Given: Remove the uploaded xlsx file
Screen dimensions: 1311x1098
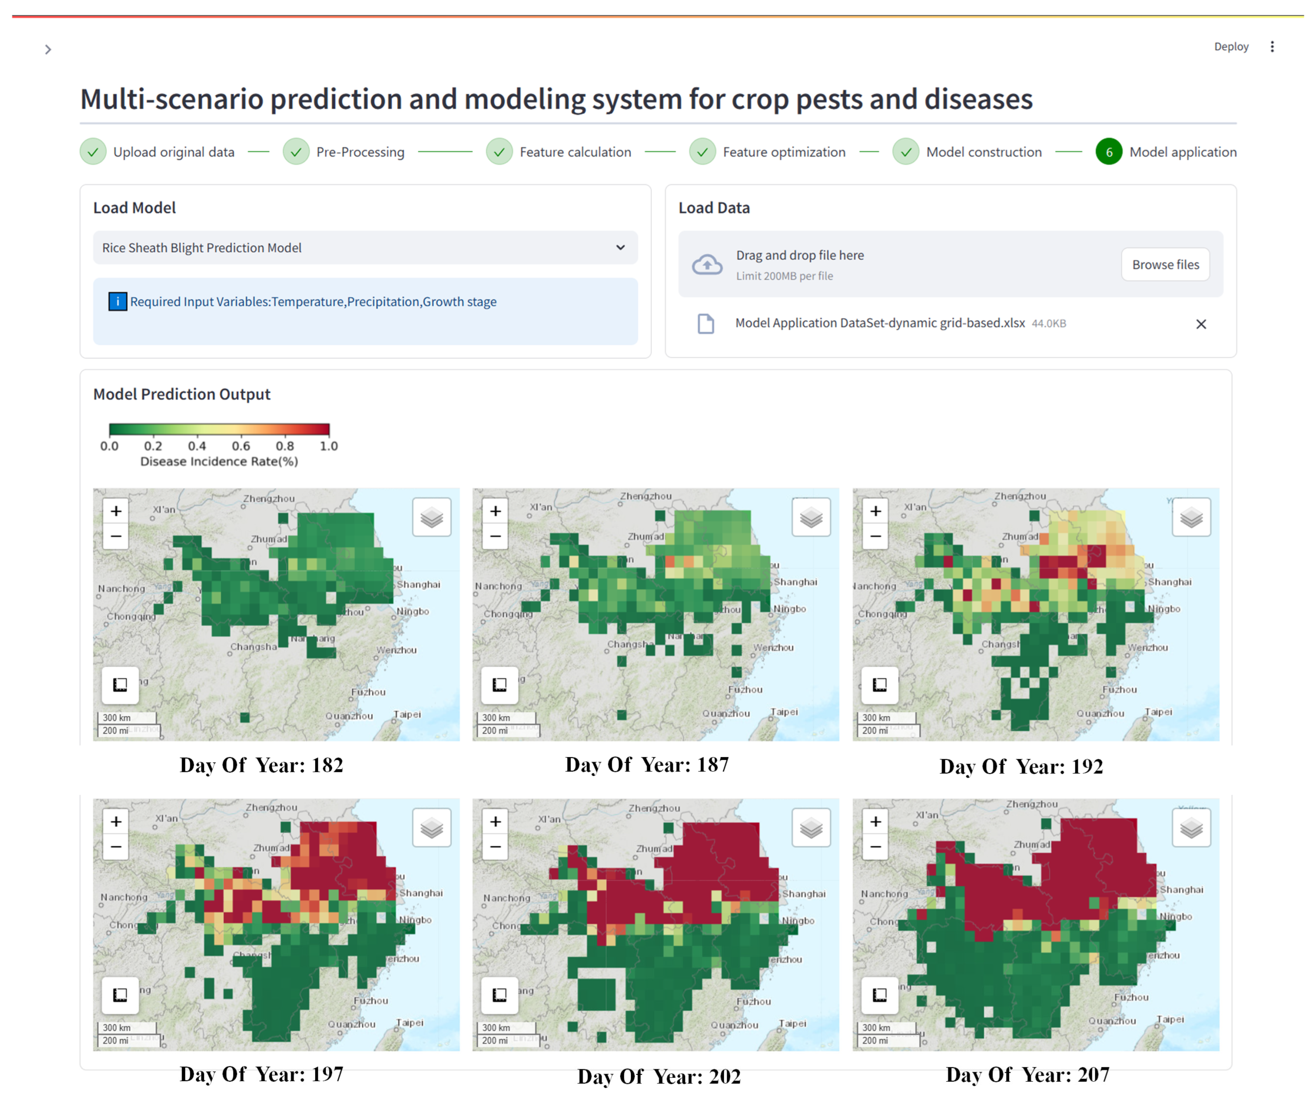Looking at the screenshot, I should 1201,324.
